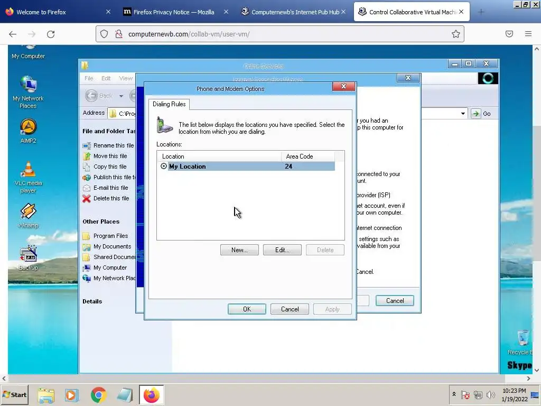Viewport: 541px width, 406px height.
Task: Click the VLC media player desktop icon
Action: 28,177
